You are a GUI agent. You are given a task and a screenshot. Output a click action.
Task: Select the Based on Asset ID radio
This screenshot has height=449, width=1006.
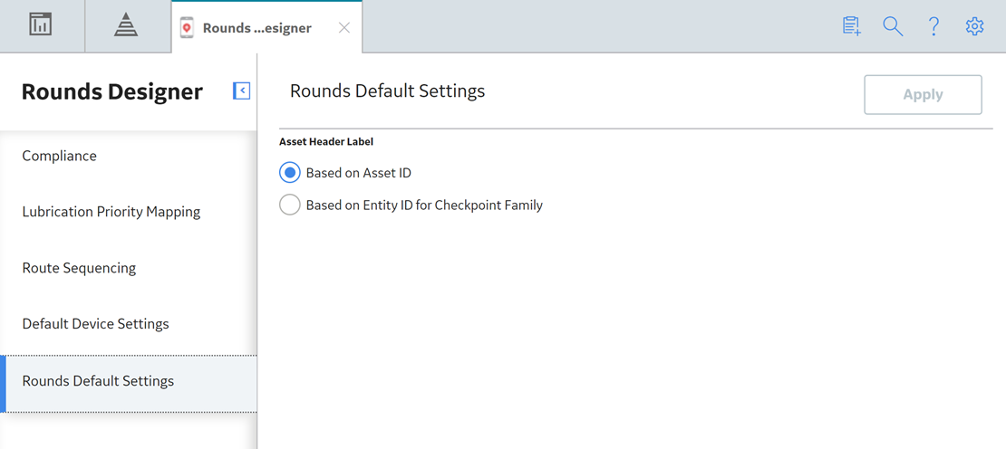coord(290,172)
